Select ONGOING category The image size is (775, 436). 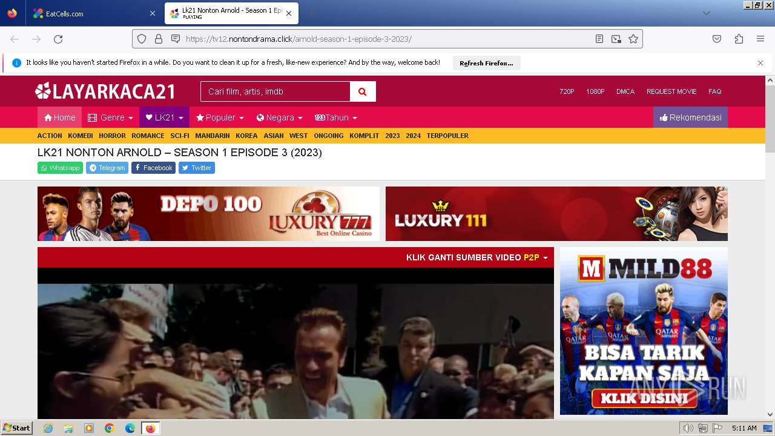[x=329, y=136]
